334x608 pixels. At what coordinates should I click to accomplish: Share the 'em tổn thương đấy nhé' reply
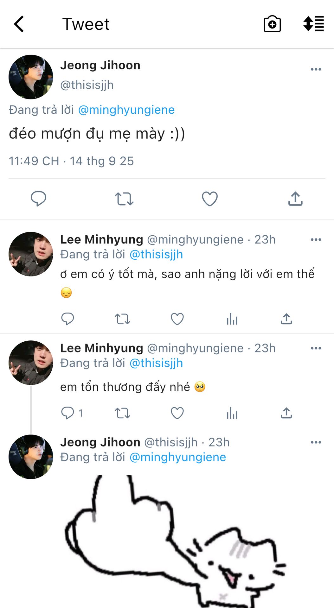286,413
